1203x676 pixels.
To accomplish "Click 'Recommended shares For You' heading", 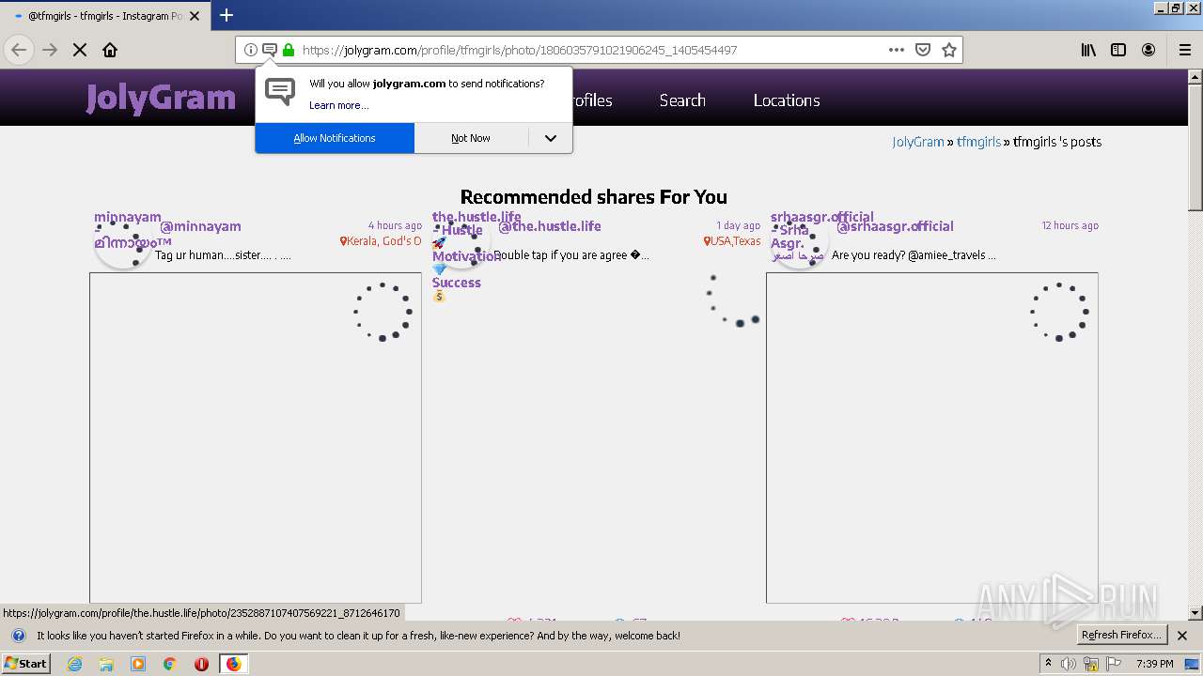I will click(594, 197).
